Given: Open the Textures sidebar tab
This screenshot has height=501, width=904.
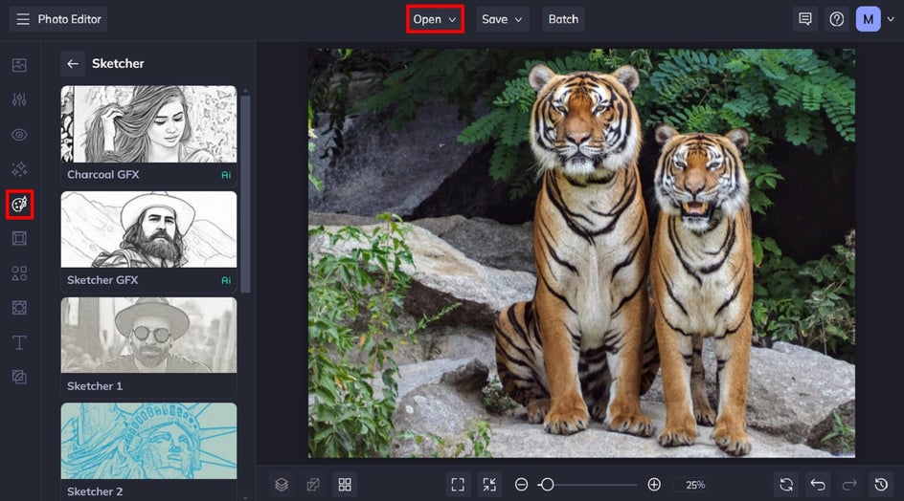Looking at the screenshot, I should (x=19, y=378).
